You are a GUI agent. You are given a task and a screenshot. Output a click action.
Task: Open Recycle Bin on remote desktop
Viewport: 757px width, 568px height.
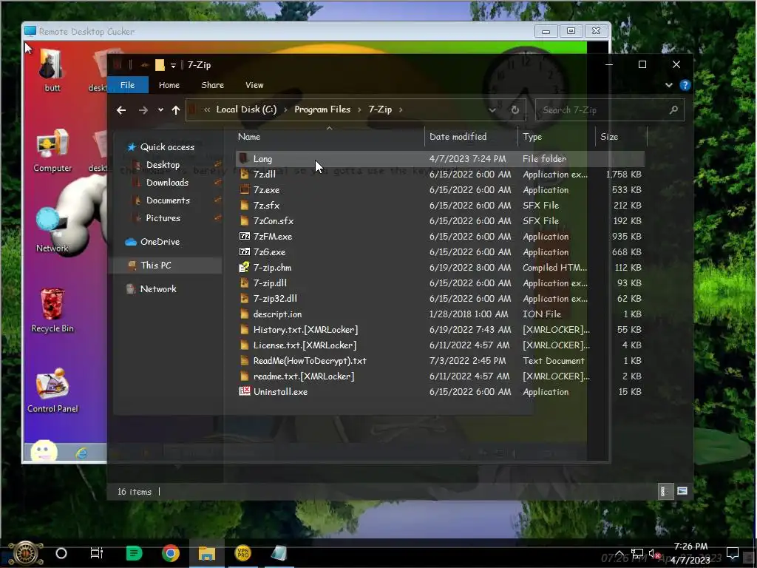(52, 311)
